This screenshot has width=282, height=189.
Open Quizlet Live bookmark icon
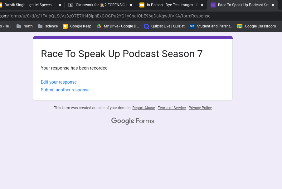[146, 26]
